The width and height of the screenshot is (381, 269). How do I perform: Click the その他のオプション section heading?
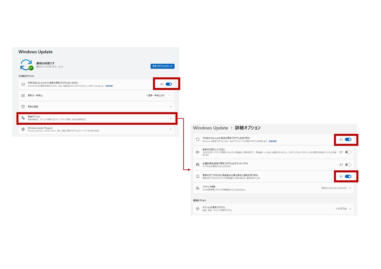click(26, 76)
